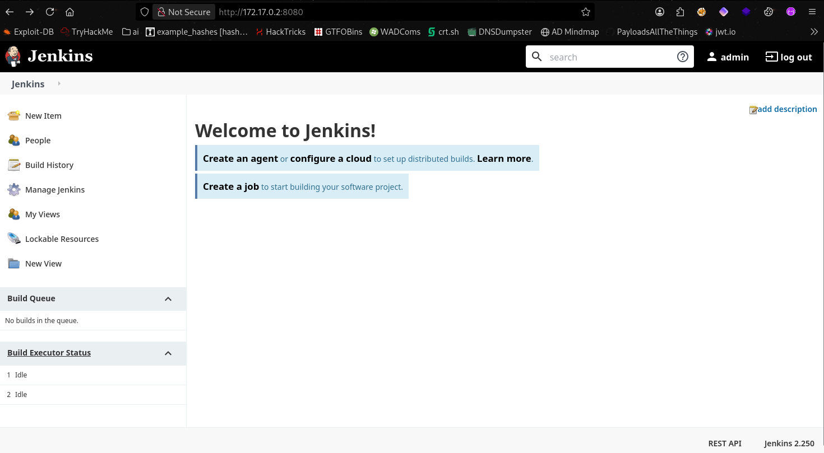824x453 pixels.
Task: Go back using browser back arrow
Action: pos(10,12)
